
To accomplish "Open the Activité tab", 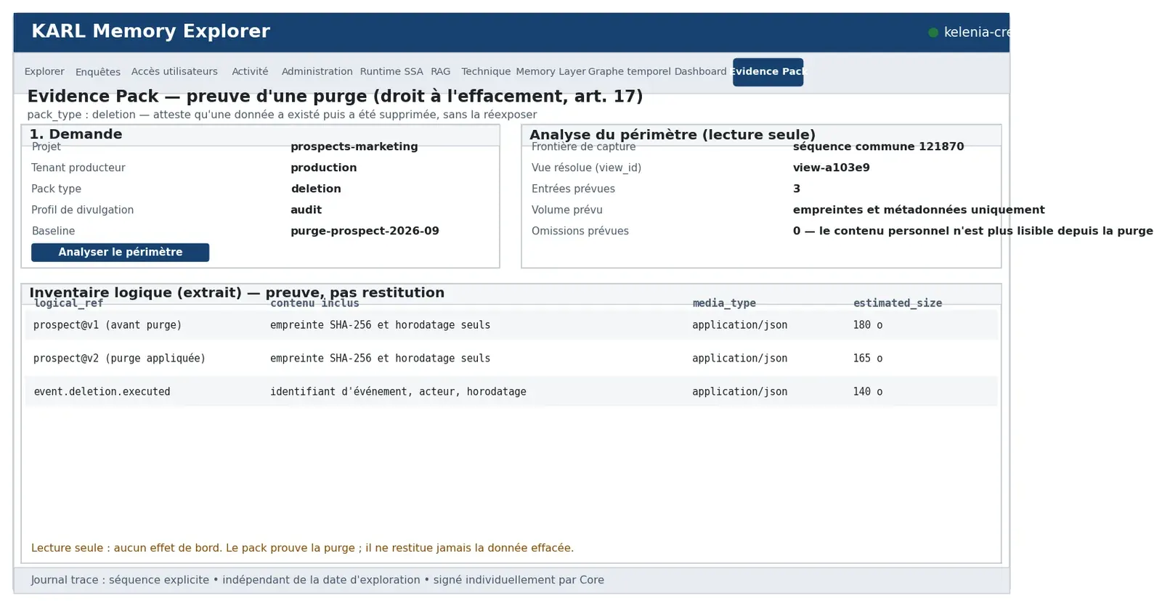I will tap(250, 72).
